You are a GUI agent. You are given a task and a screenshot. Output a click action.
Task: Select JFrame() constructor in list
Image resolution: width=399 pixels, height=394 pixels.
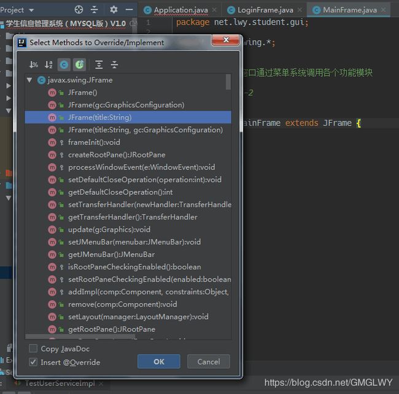(128, 93)
